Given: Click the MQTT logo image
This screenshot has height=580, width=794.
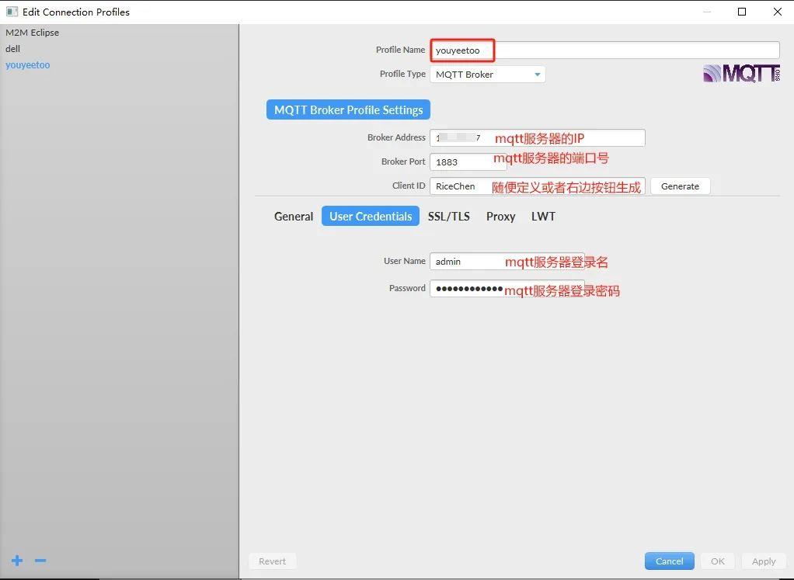Looking at the screenshot, I should (x=741, y=74).
